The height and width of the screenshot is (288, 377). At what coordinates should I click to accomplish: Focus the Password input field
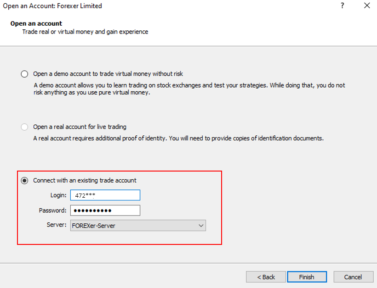tap(105, 210)
